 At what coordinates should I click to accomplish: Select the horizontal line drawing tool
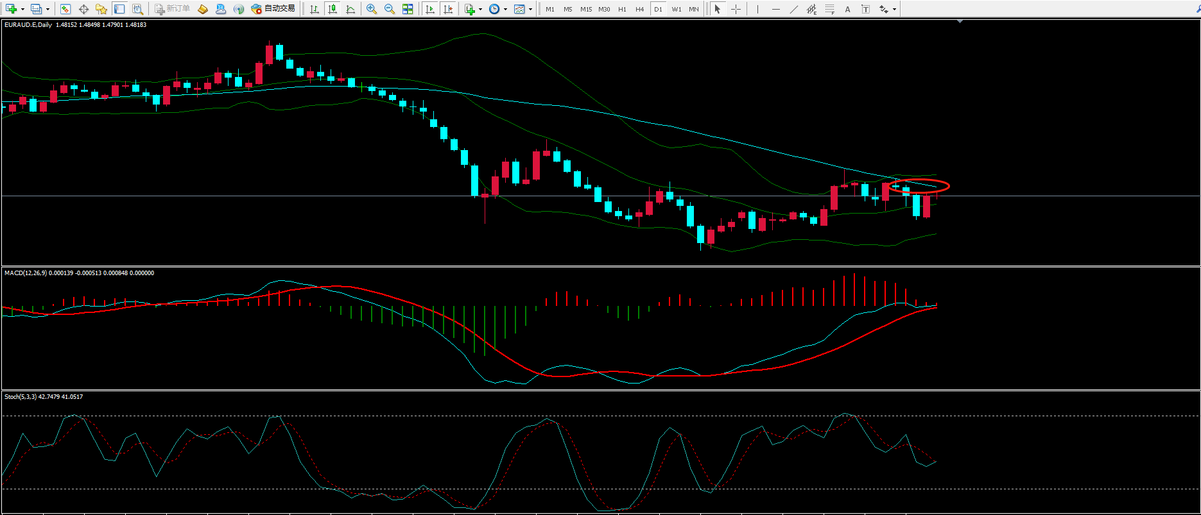(x=776, y=9)
